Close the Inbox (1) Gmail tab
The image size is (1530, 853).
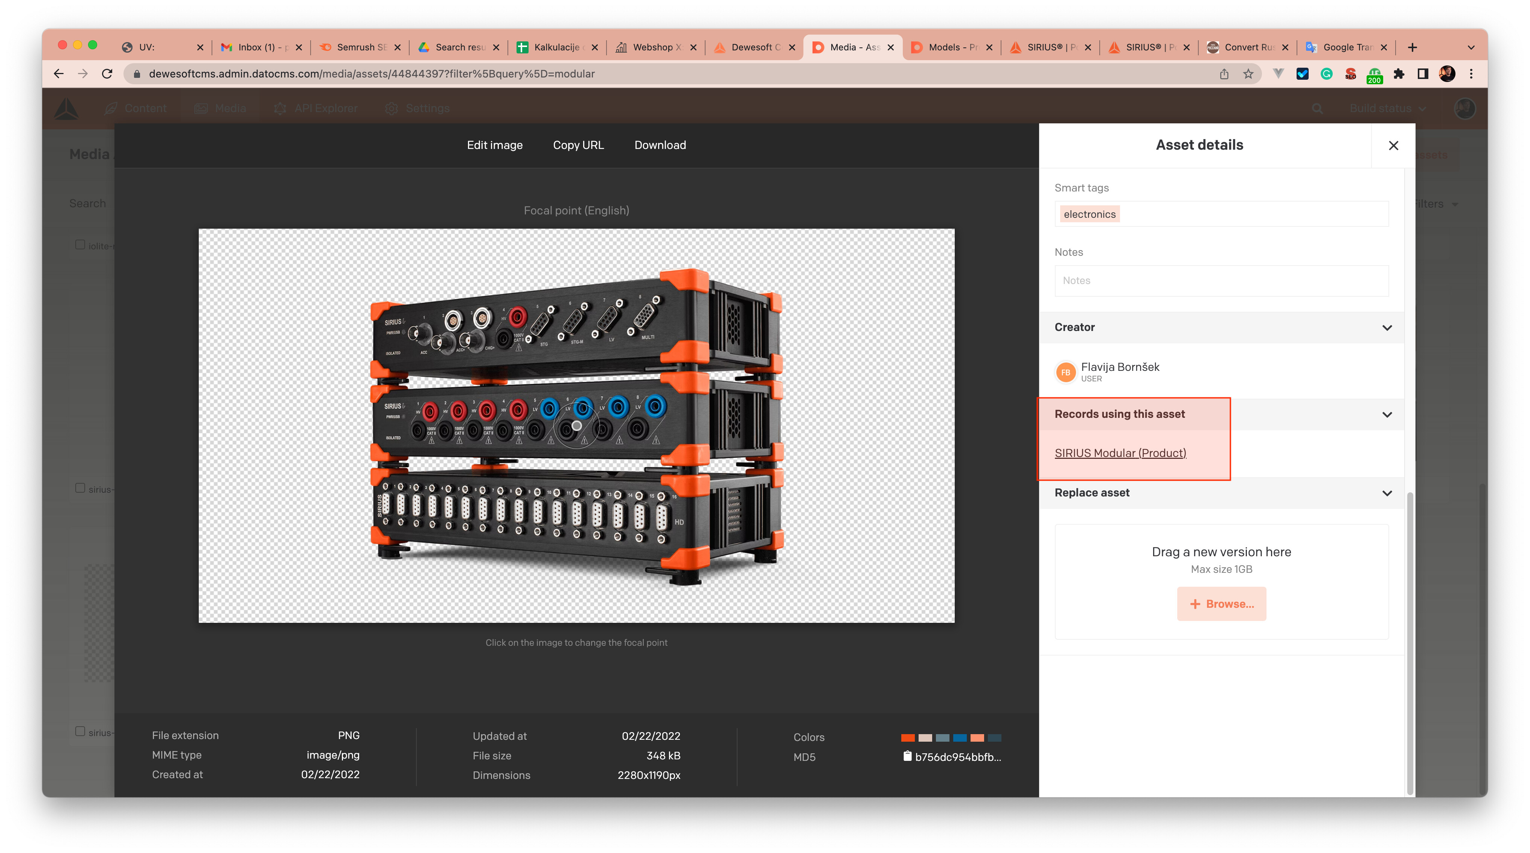coord(299,47)
